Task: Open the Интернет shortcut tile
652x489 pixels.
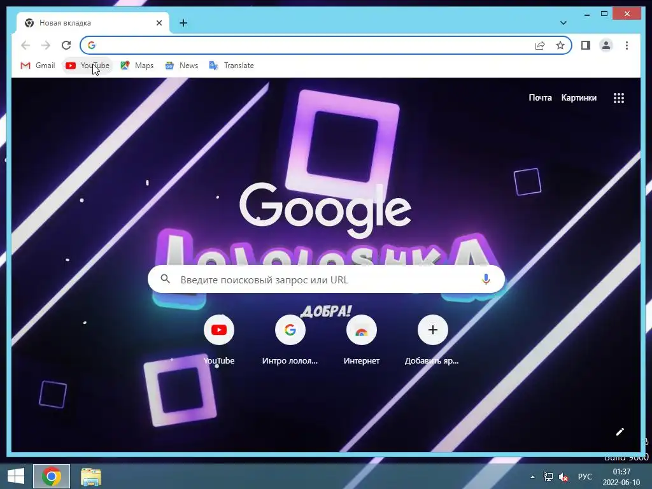Action: 362,340
